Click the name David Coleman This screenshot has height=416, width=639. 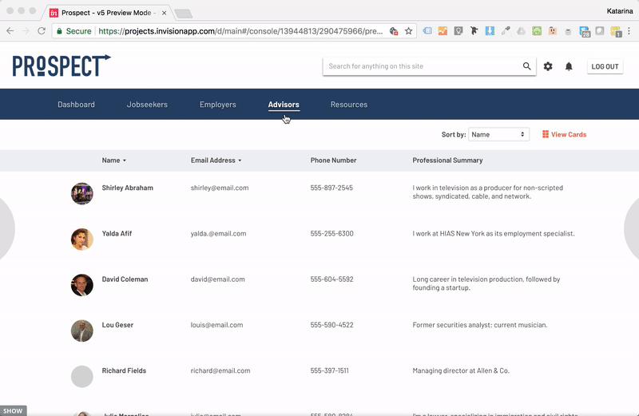(125, 279)
